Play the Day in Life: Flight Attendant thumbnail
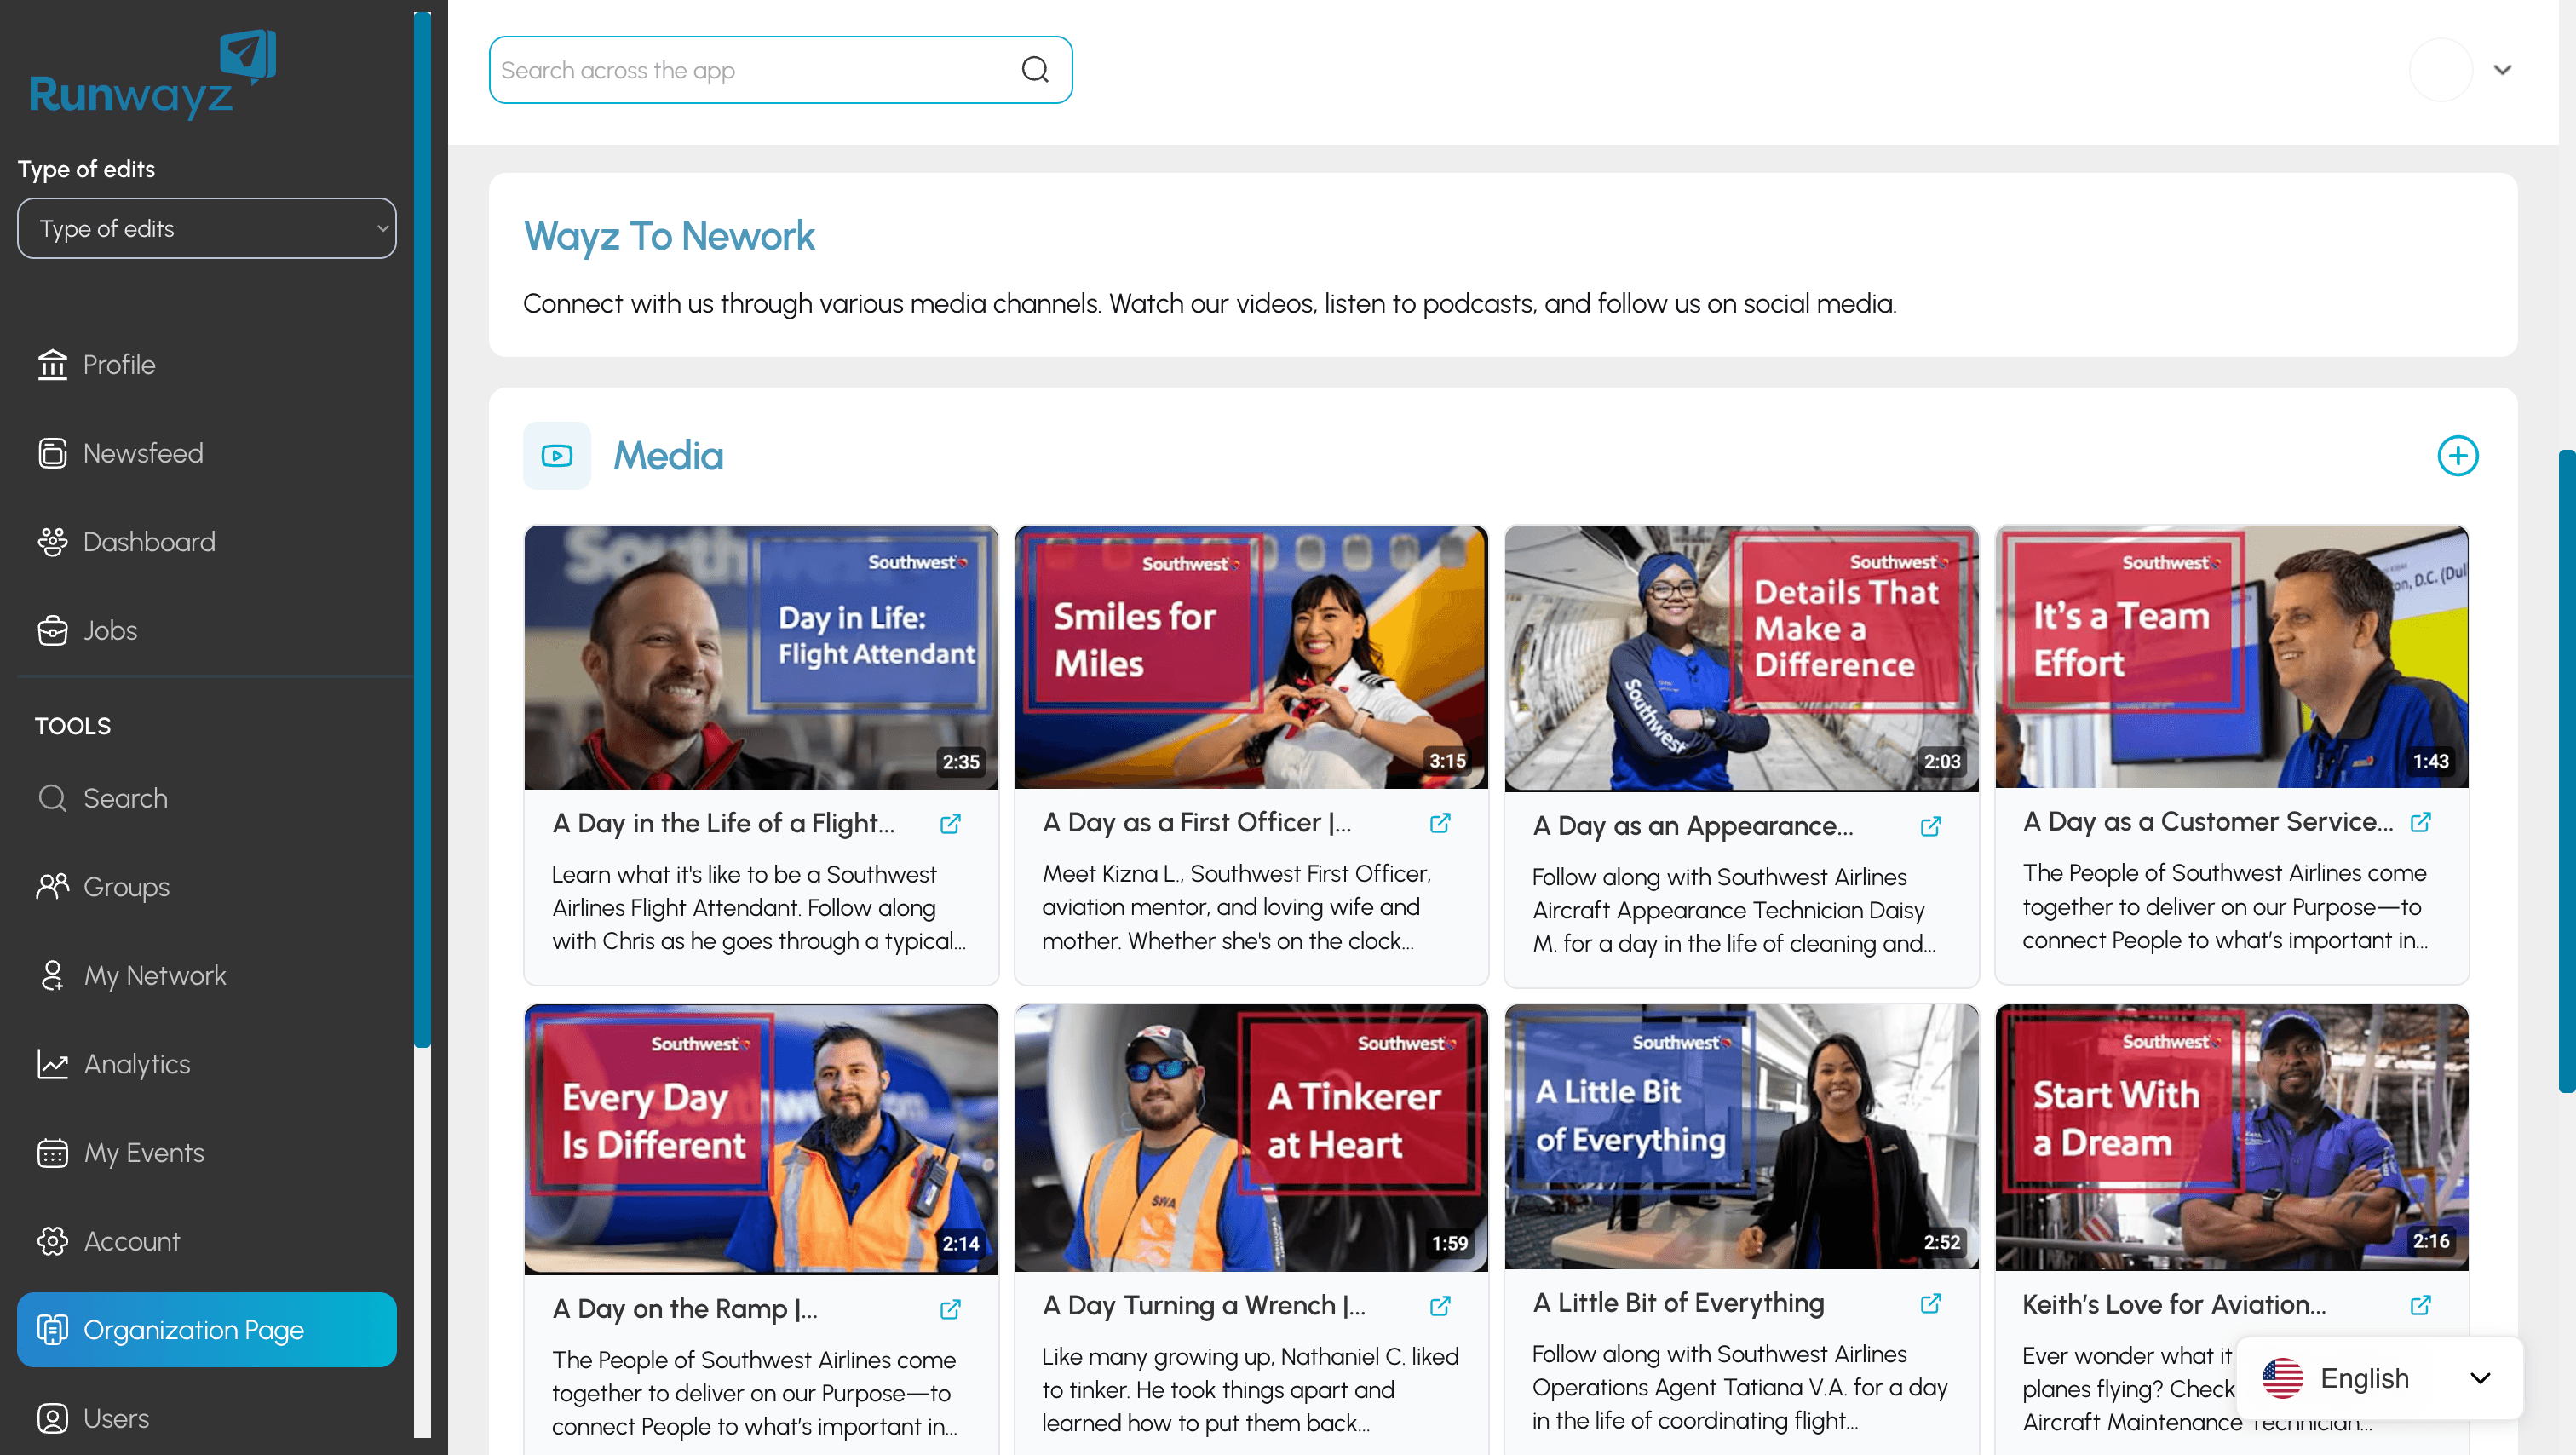The height and width of the screenshot is (1455, 2576). pos(761,658)
